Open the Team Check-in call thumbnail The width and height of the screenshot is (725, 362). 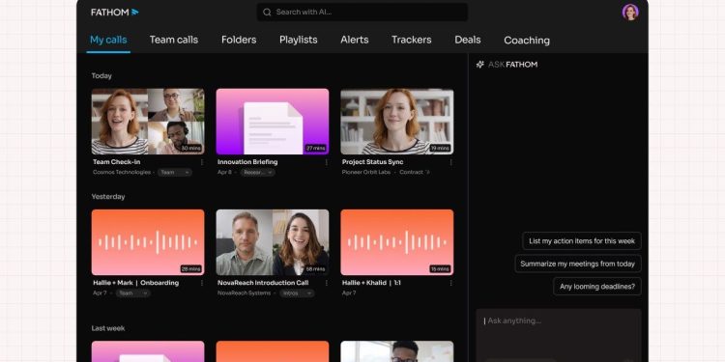tap(148, 122)
